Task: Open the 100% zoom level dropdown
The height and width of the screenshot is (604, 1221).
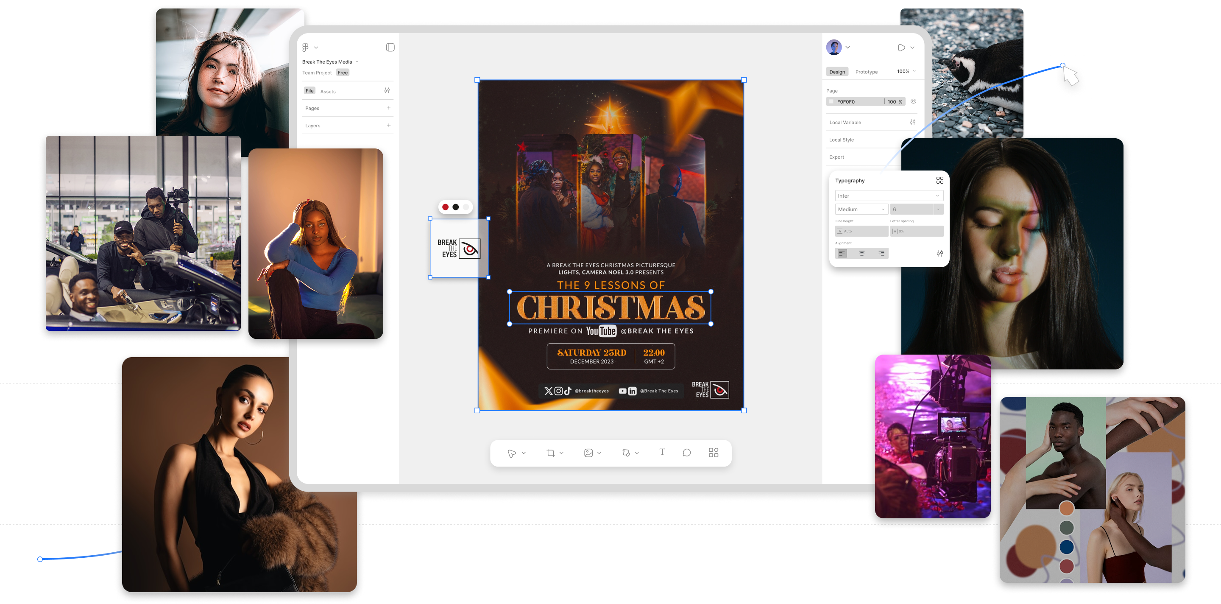Action: [906, 72]
